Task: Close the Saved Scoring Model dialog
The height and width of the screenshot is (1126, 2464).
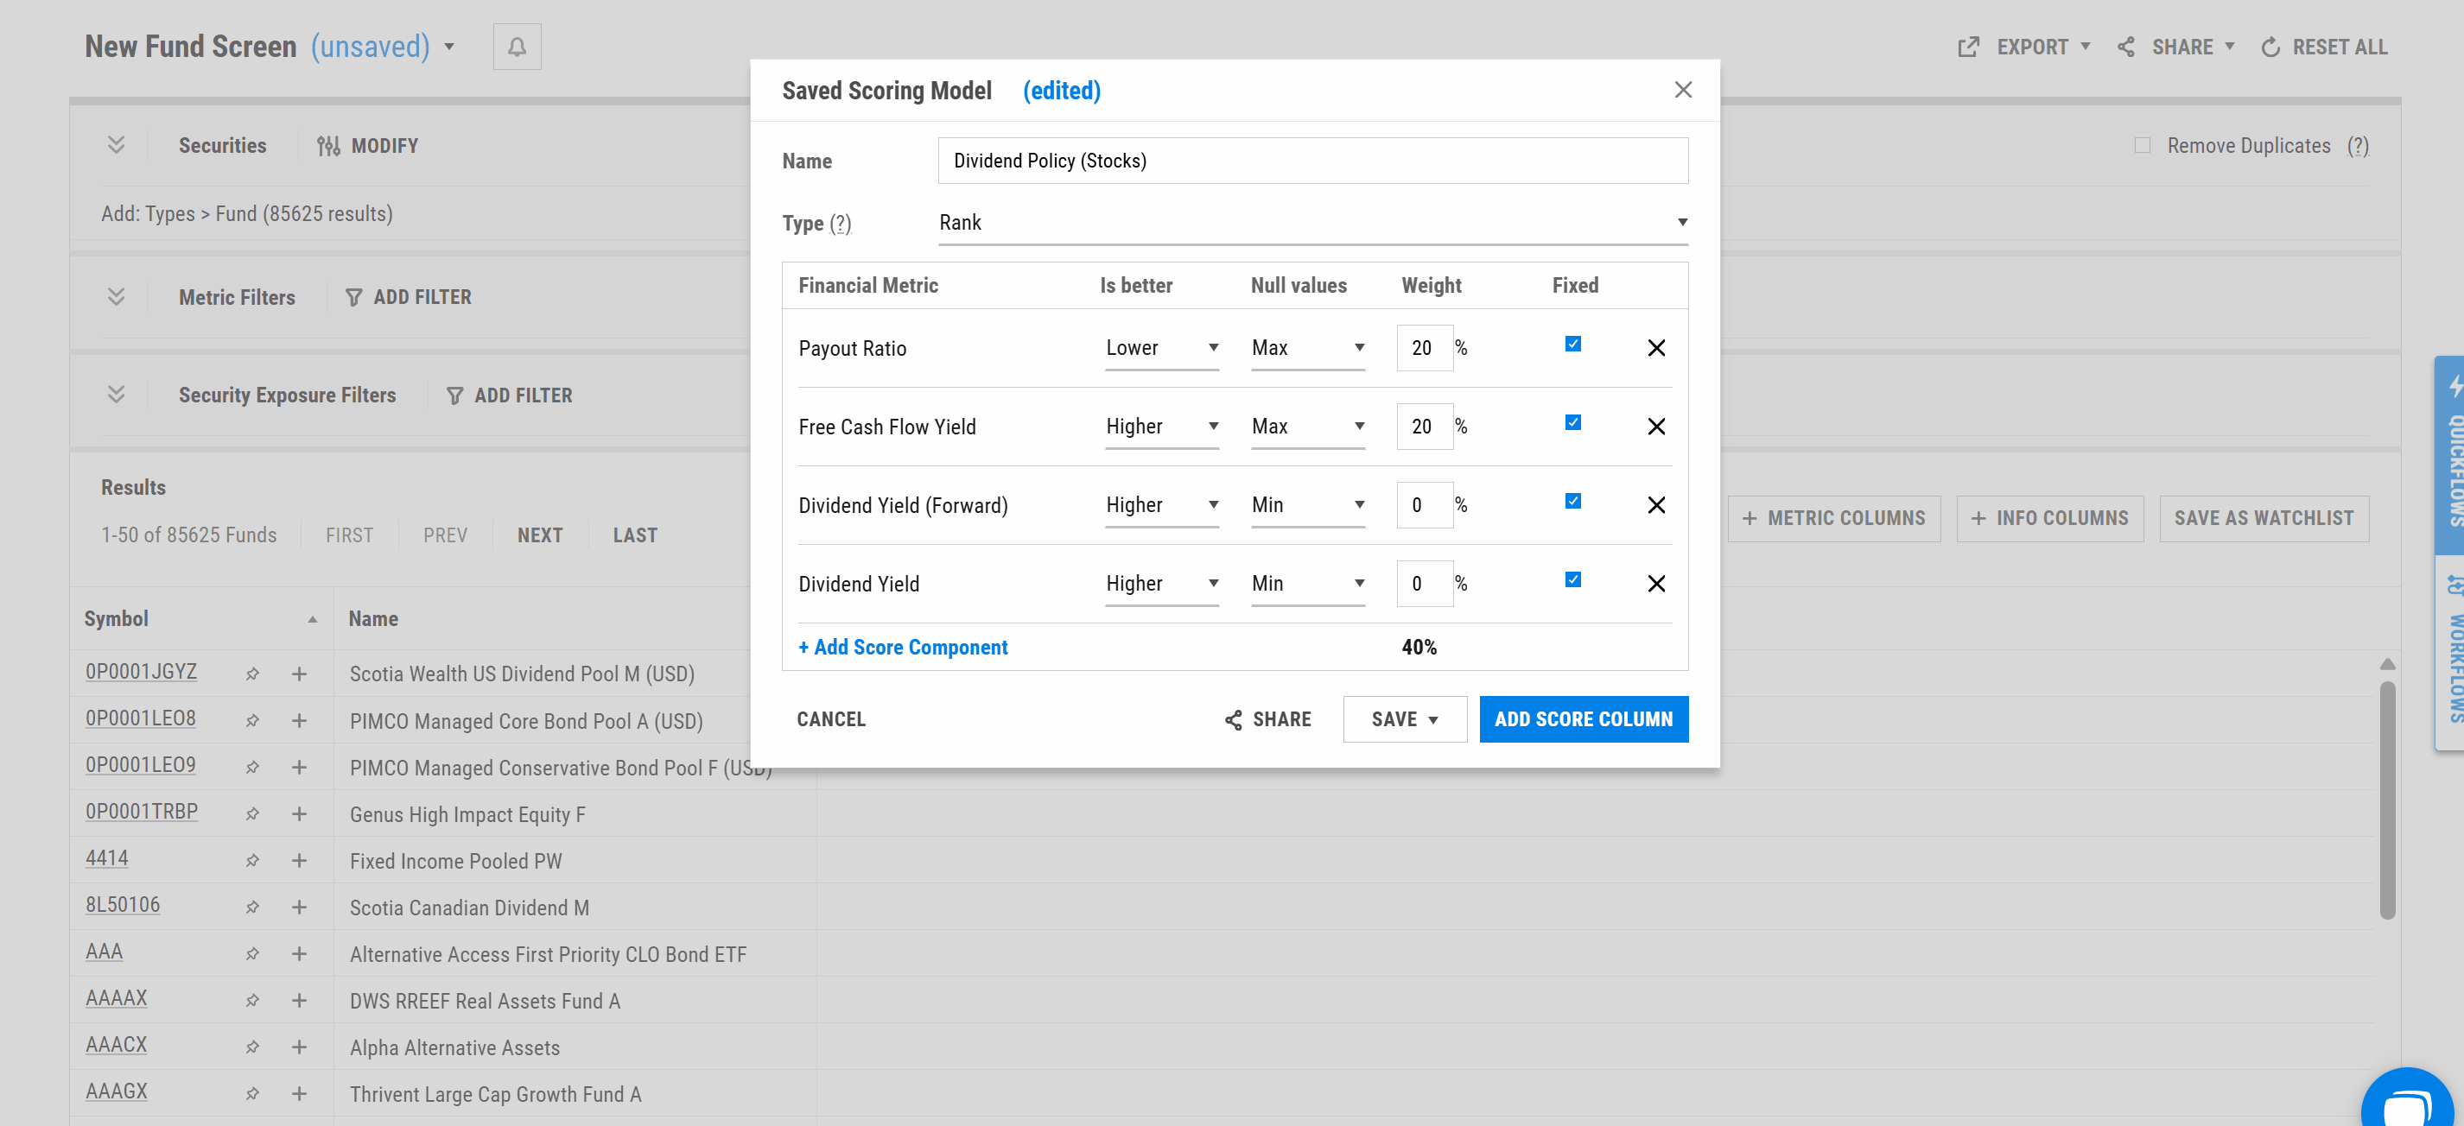Action: tap(1682, 90)
